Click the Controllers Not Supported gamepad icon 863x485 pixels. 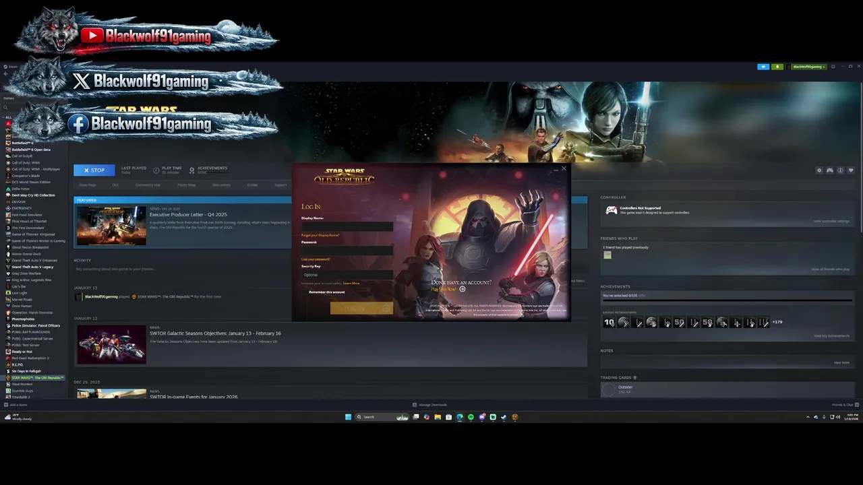pos(611,210)
